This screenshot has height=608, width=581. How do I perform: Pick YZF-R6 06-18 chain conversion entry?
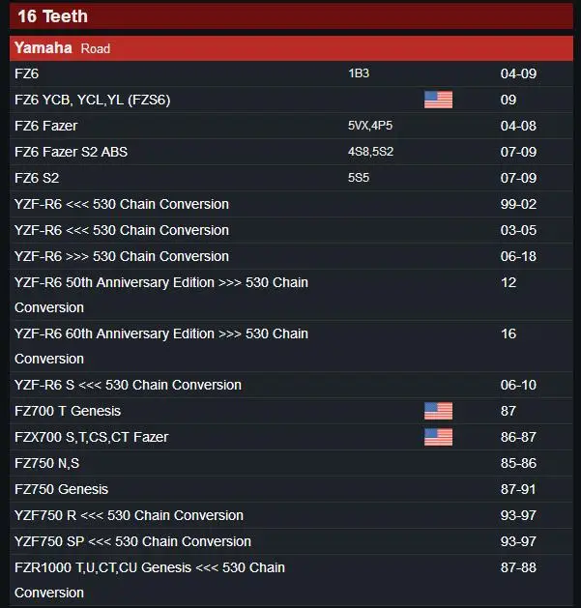click(x=291, y=256)
